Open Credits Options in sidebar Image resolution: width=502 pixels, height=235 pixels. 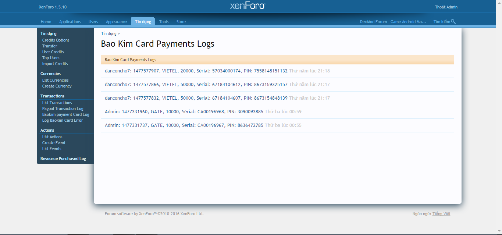pyautogui.click(x=56, y=40)
